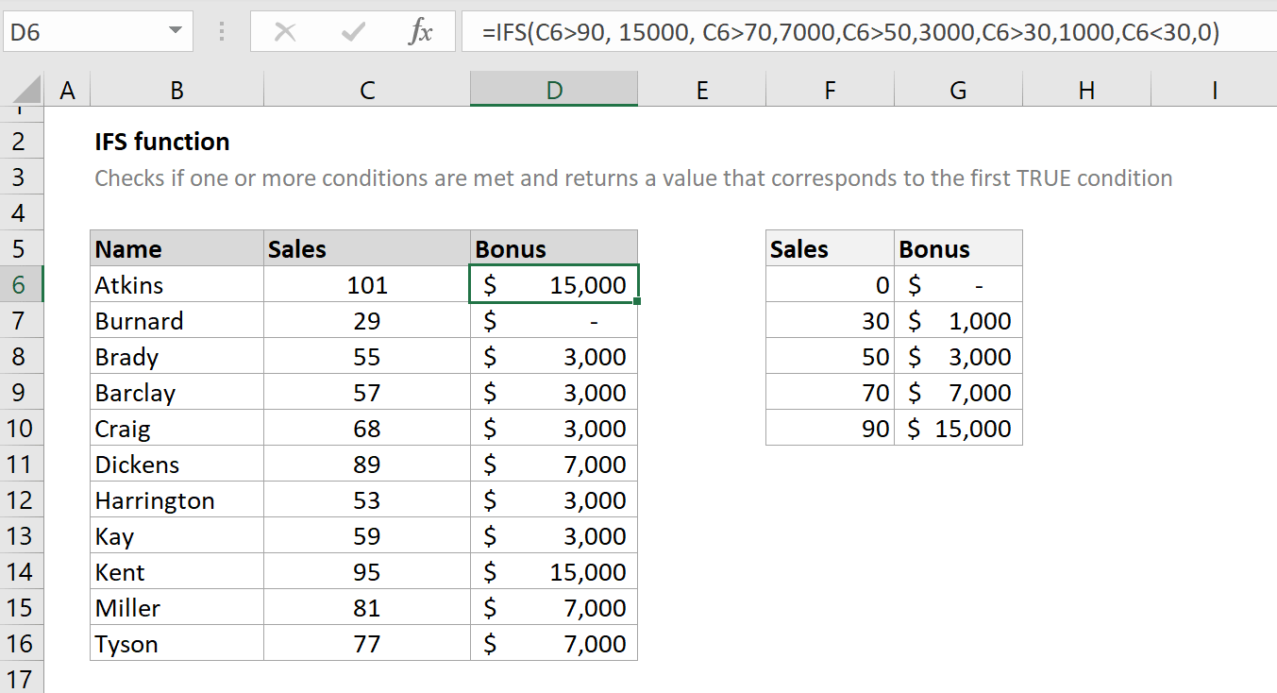Click Tyson's sales value 77
Viewport: 1277px width, 693px height.
click(x=367, y=644)
